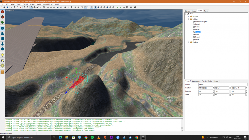Choose the point light bulb tool
The width and height of the screenshot is (249, 140).
(2, 55)
